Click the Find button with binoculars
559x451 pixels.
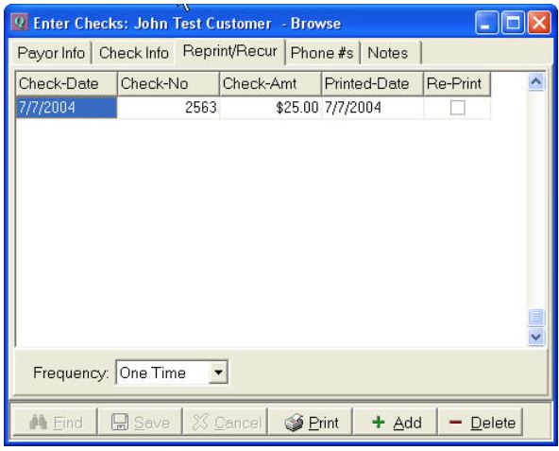55,423
